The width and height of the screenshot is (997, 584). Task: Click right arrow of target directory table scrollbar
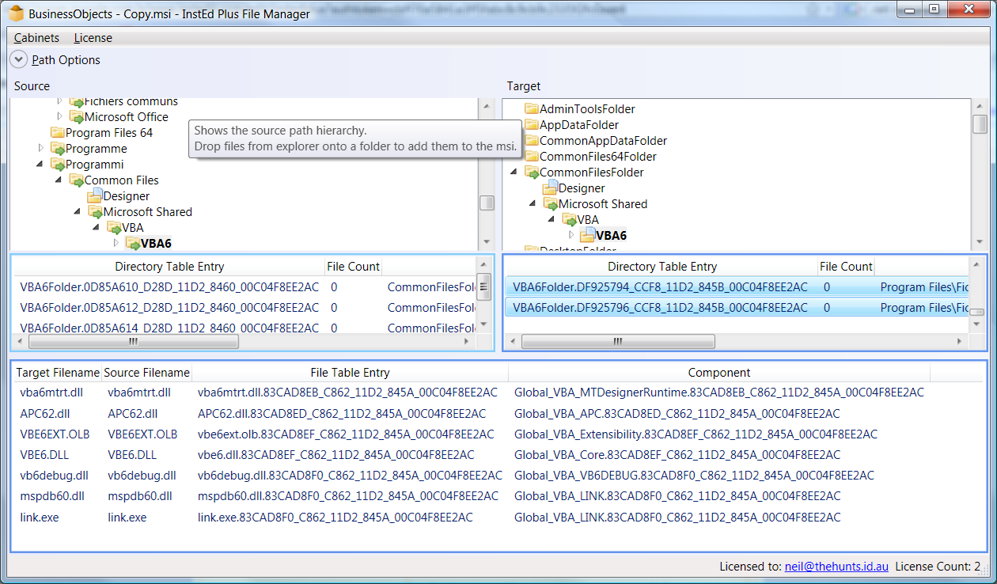[x=960, y=342]
